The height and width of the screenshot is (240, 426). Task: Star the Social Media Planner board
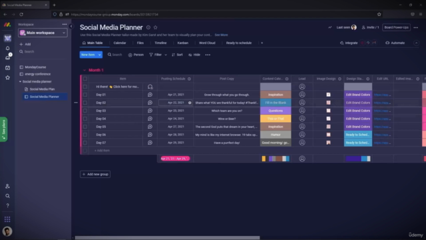(155, 27)
